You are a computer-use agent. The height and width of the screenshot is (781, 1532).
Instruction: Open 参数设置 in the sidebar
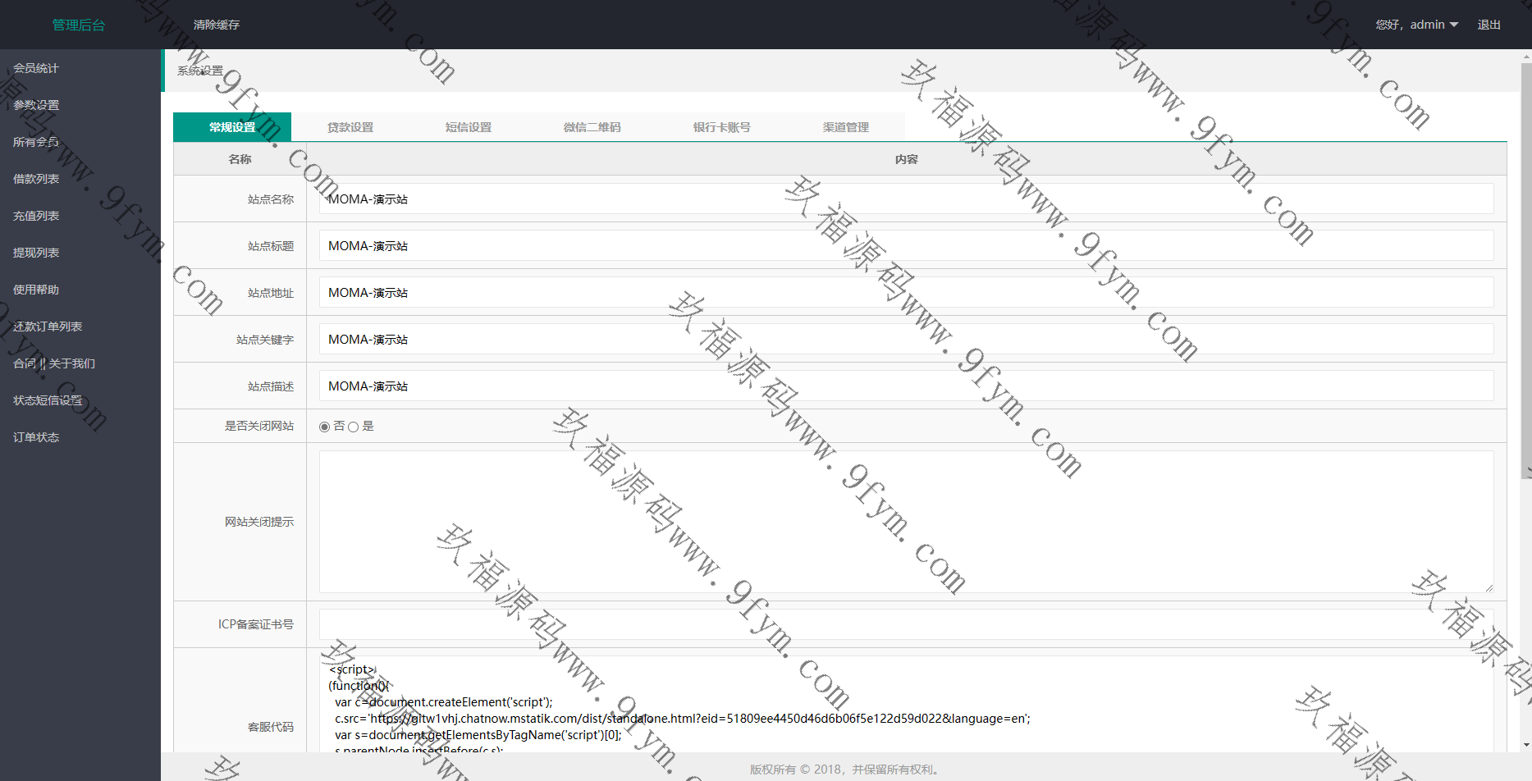(x=36, y=105)
